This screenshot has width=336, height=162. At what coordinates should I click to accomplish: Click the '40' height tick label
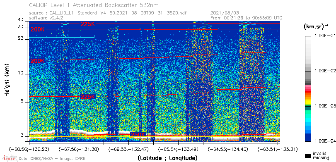click(21, 20)
